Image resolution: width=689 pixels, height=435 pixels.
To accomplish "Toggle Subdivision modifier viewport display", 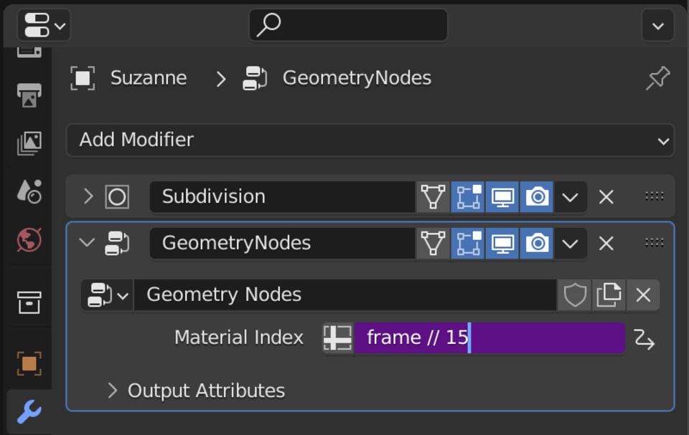I will 502,196.
